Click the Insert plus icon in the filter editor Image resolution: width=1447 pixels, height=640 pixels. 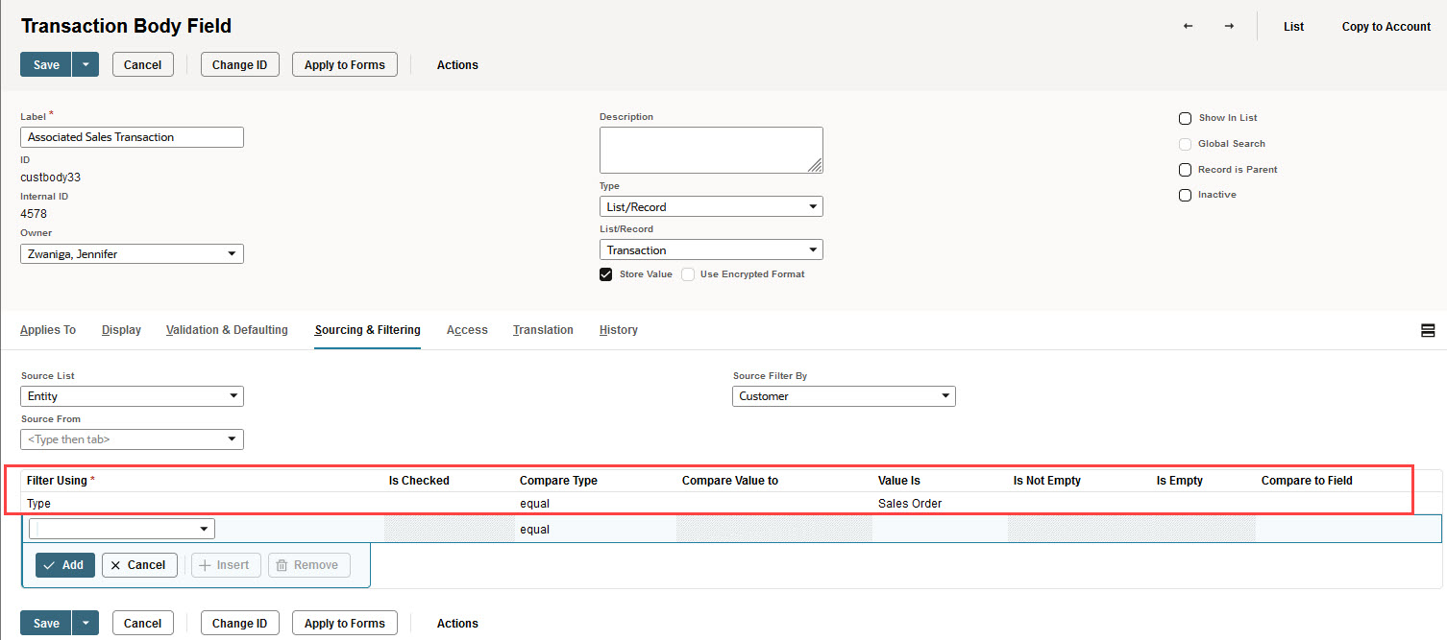[225, 564]
